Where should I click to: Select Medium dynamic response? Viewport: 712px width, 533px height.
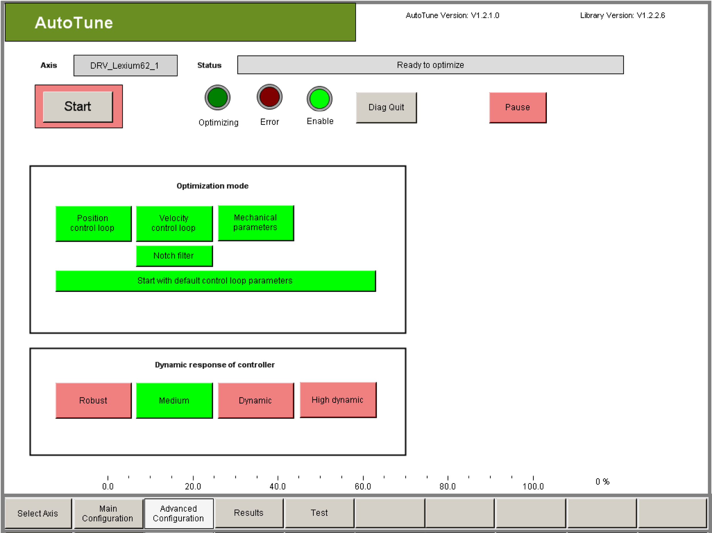click(x=174, y=400)
